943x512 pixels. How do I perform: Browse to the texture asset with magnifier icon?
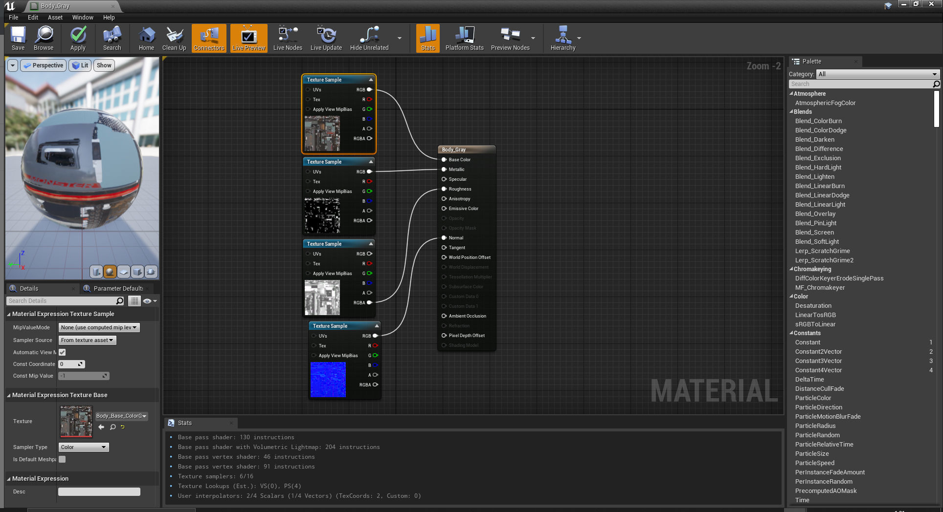(x=113, y=427)
